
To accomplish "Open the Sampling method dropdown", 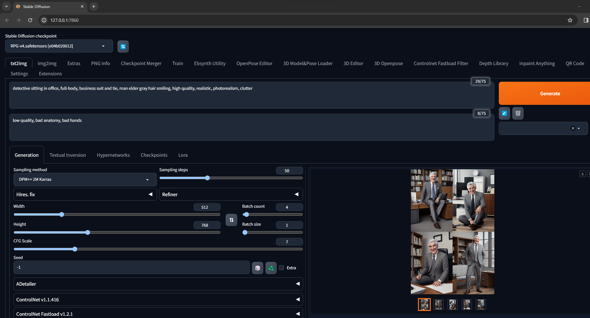I will (x=85, y=180).
